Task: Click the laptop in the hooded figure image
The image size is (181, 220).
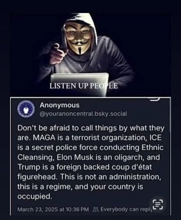Action: tap(80, 84)
